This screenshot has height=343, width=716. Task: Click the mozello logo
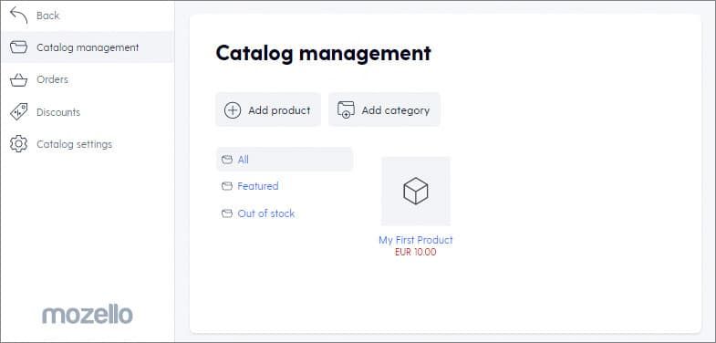88,315
